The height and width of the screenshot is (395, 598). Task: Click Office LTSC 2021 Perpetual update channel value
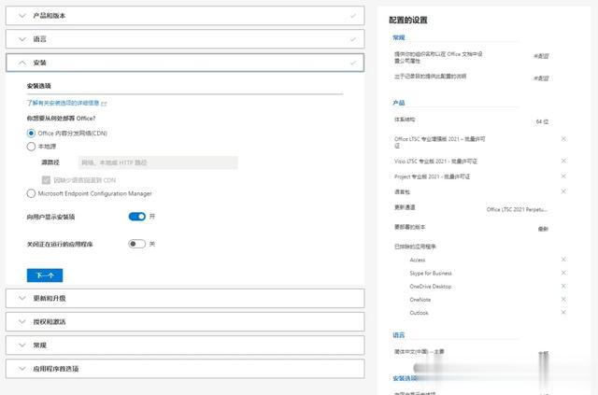(x=517, y=209)
